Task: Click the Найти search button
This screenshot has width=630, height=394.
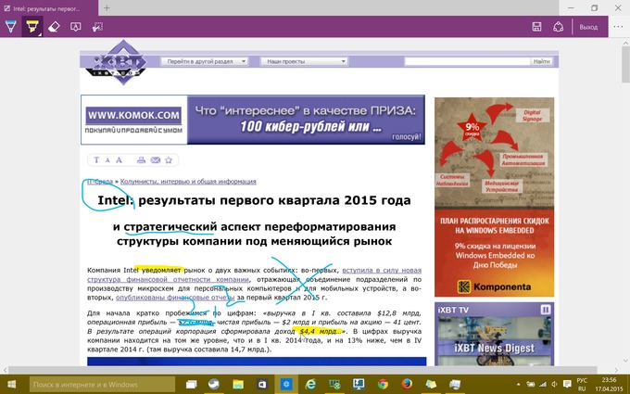Action: 541,61
